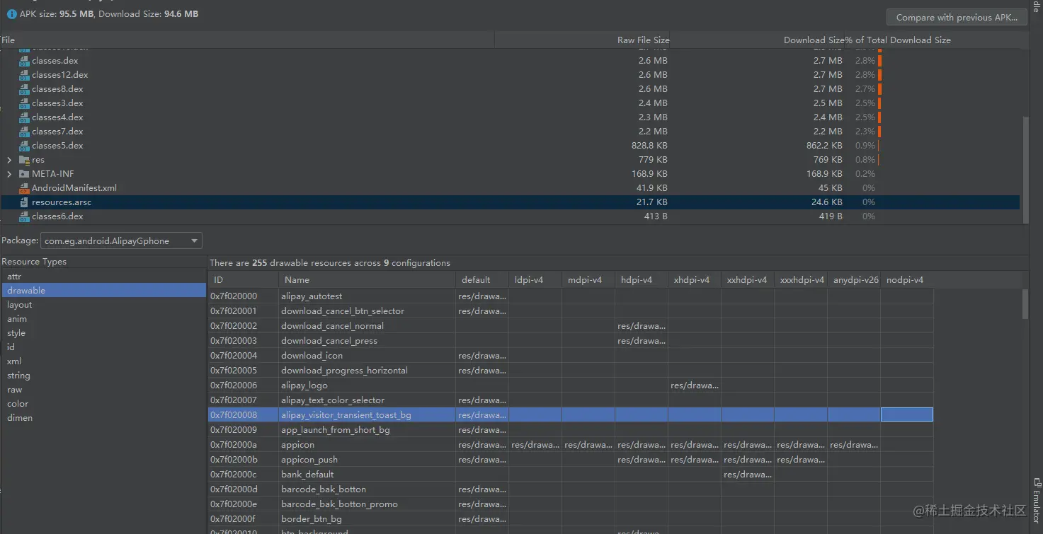Click the xxxhdpi-v4 column header

801,280
